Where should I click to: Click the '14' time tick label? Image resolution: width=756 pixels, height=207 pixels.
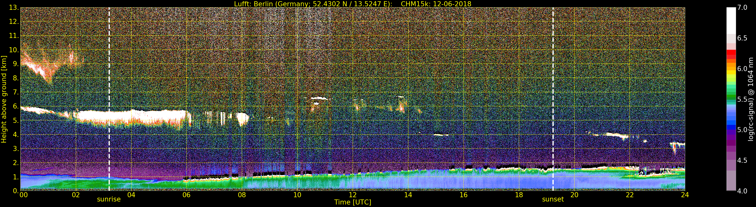coord(408,195)
